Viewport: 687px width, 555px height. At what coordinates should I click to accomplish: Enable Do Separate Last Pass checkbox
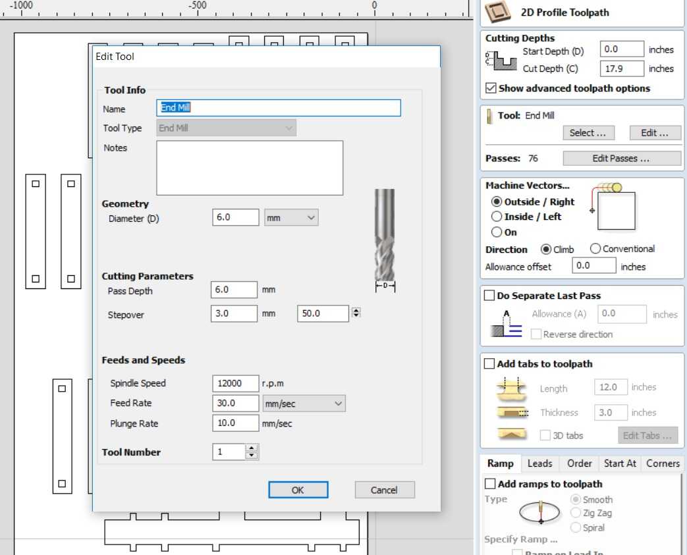(x=489, y=295)
